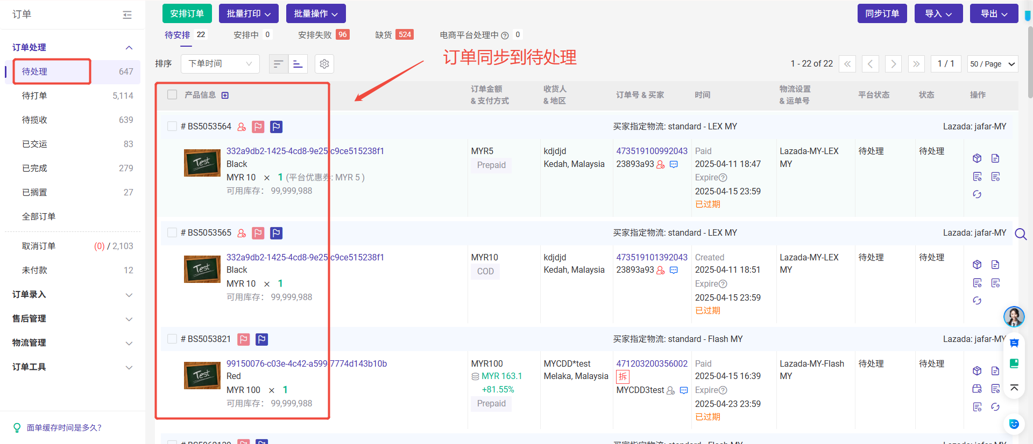Check the select-all checkbox in table header
The height and width of the screenshot is (444, 1033).
[172, 95]
